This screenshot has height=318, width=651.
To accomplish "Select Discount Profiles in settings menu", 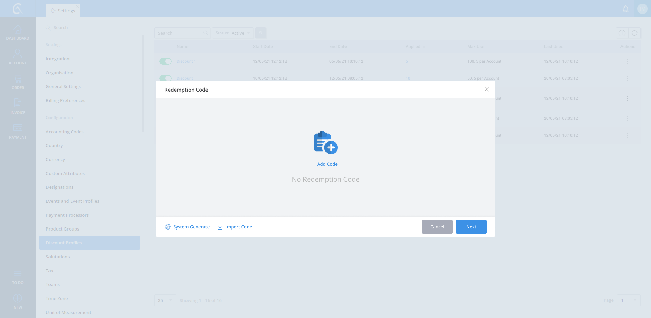I will 90,243.
